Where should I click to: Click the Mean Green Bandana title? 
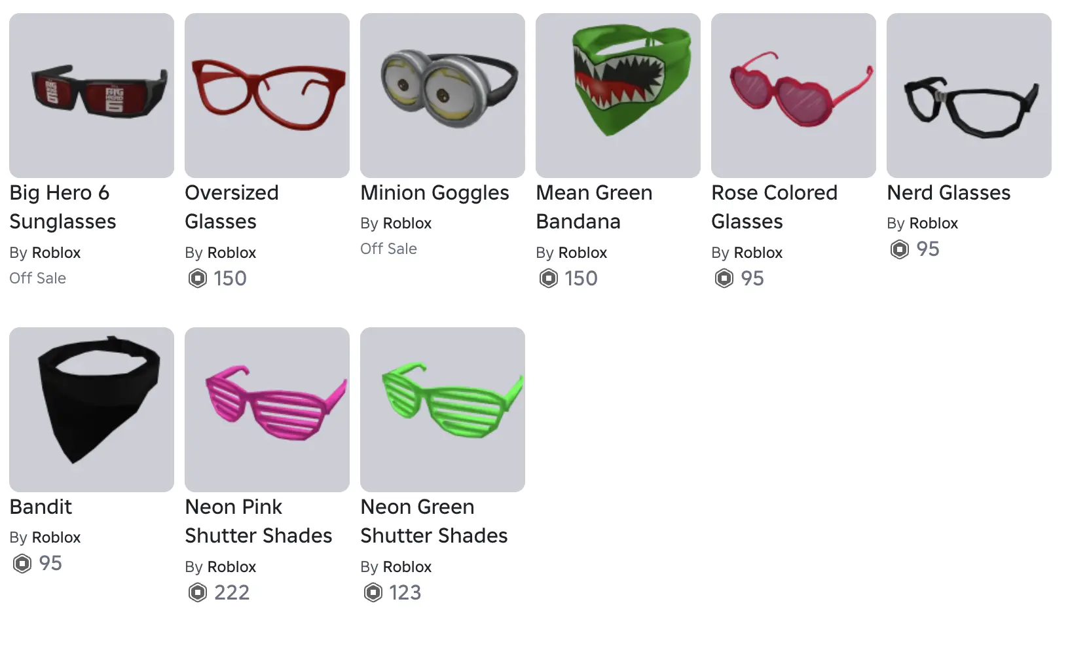point(594,207)
